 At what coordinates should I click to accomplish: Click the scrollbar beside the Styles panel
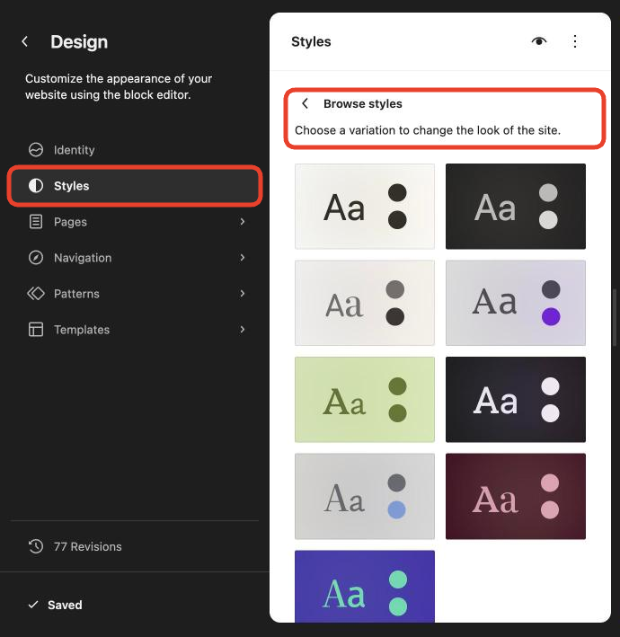615,317
